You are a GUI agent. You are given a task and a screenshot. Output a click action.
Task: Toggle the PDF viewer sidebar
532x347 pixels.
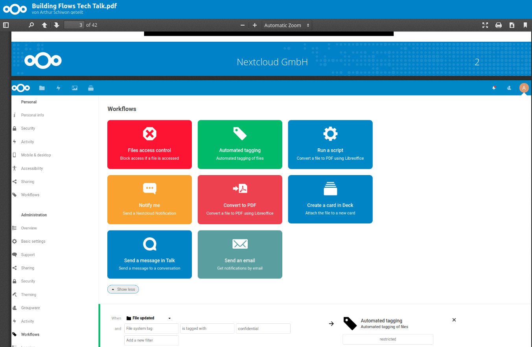point(6,25)
